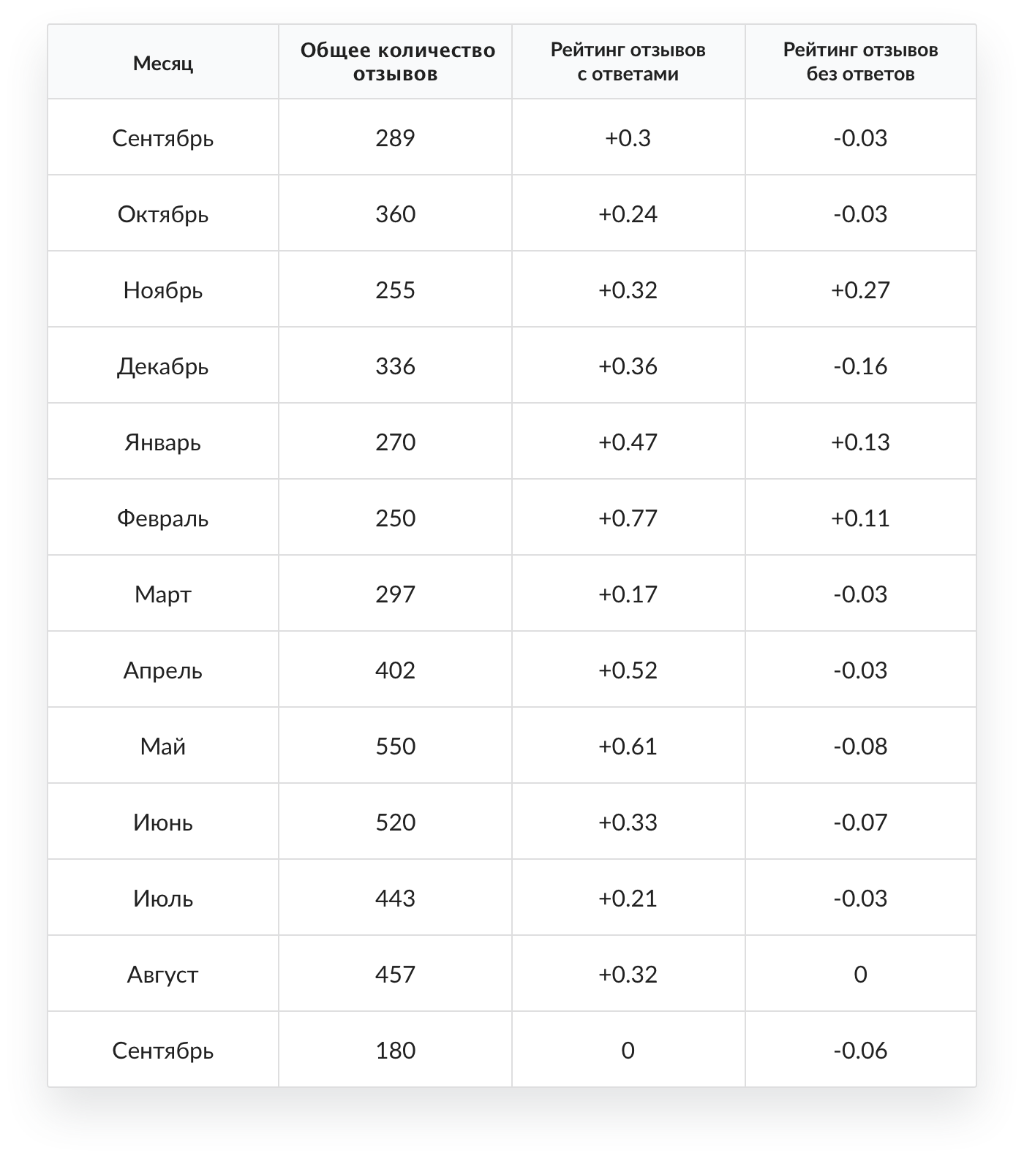
Task: Click the "Май" row label
Action: pos(163,746)
